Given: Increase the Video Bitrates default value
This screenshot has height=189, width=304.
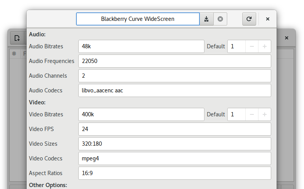Looking at the screenshot, I should coord(264,114).
